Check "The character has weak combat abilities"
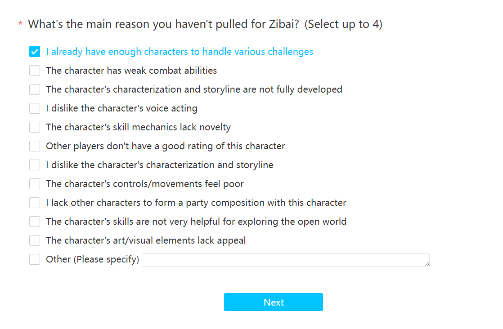This screenshot has width=503, height=329. [x=35, y=71]
